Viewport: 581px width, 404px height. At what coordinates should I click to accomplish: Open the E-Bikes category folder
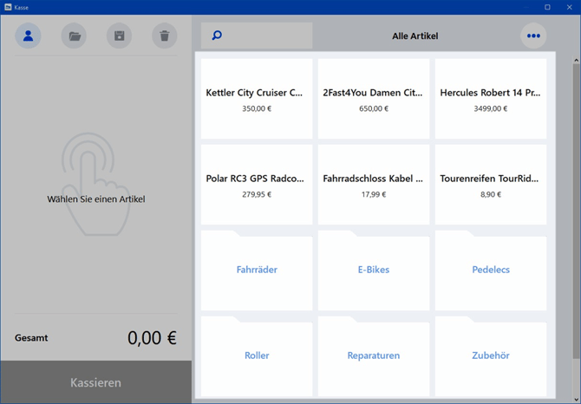coord(374,270)
